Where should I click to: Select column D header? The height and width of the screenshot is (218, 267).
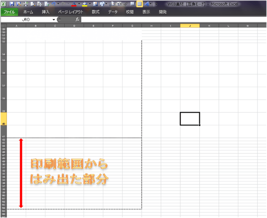74,26
